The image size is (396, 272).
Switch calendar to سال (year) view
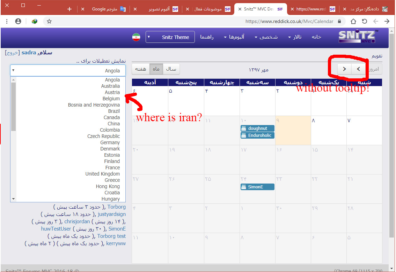[x=171, y=69]
